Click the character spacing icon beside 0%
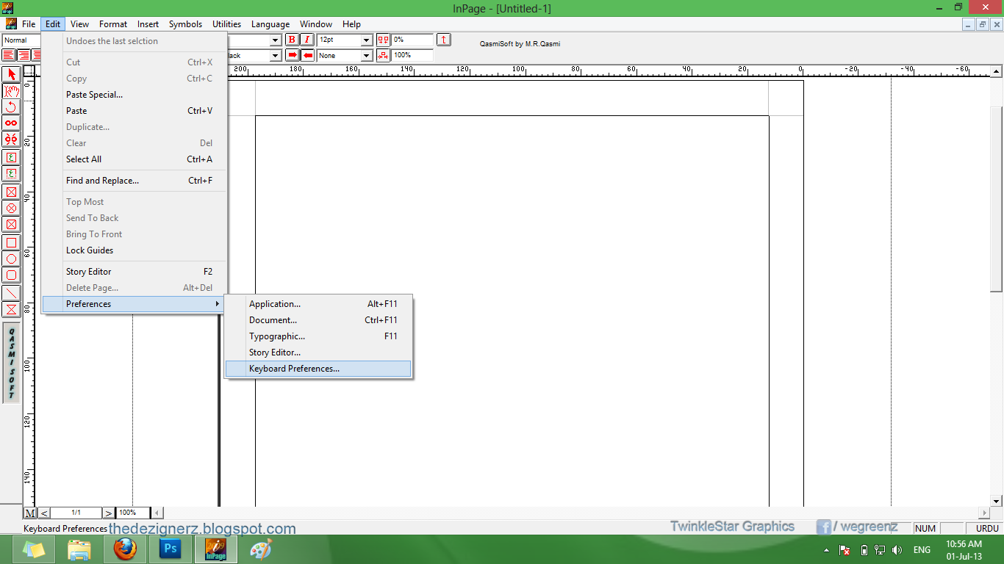Image resolution: width=1004 pixels, height=564 pixels. click(x=383, y=40)
